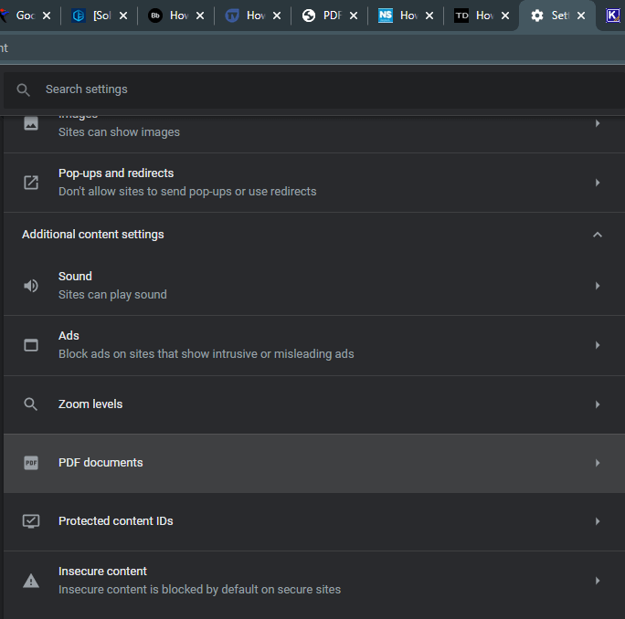The width and height of the screenshot is (625, 619).
Task: Open Ads settings via its arrow
Action: pos(597,345)
